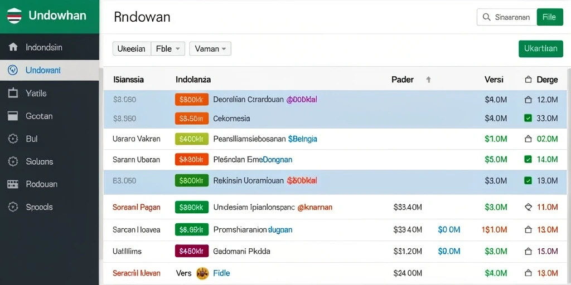Click the Seracrill Idevan cell

[x=137, y=273]
